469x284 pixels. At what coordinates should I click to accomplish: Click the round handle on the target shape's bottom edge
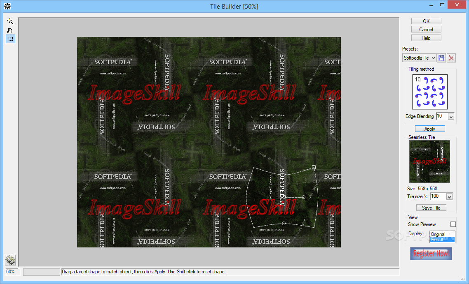[x=284, y=223]
